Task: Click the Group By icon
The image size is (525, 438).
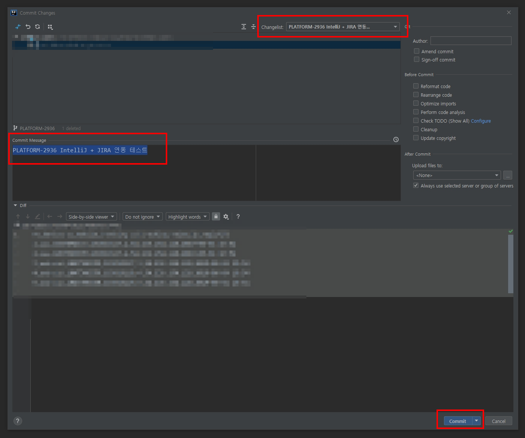Action: pos(50,27)
